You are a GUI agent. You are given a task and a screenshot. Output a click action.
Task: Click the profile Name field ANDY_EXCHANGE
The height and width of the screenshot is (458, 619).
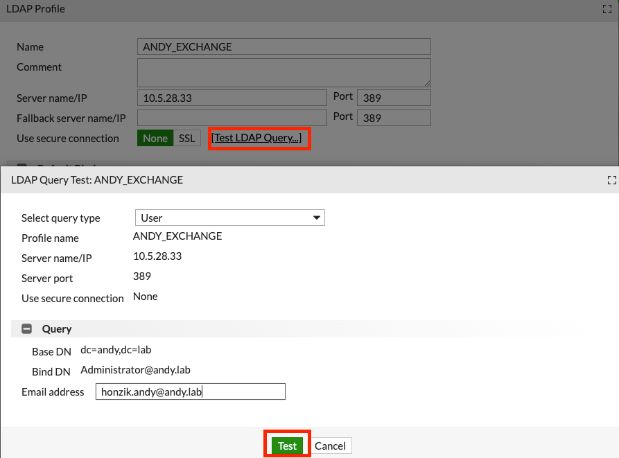[x=284, y=46]
